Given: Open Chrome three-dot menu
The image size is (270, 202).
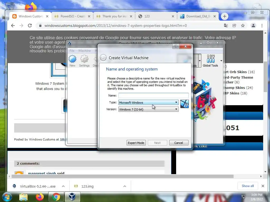Looking at the screenshot, I should coord(262,26).
